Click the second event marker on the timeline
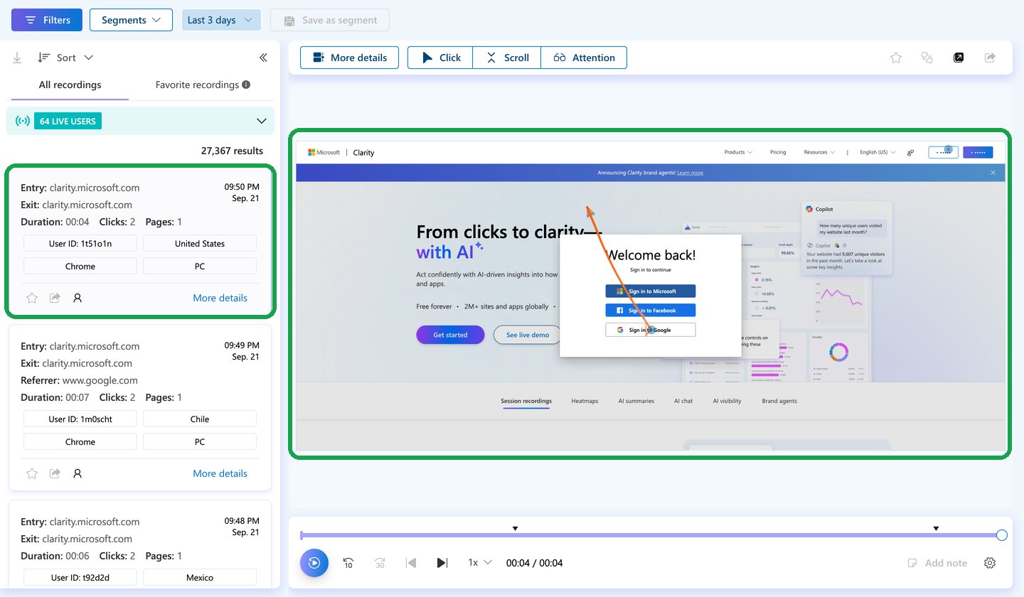 point(936,528)
